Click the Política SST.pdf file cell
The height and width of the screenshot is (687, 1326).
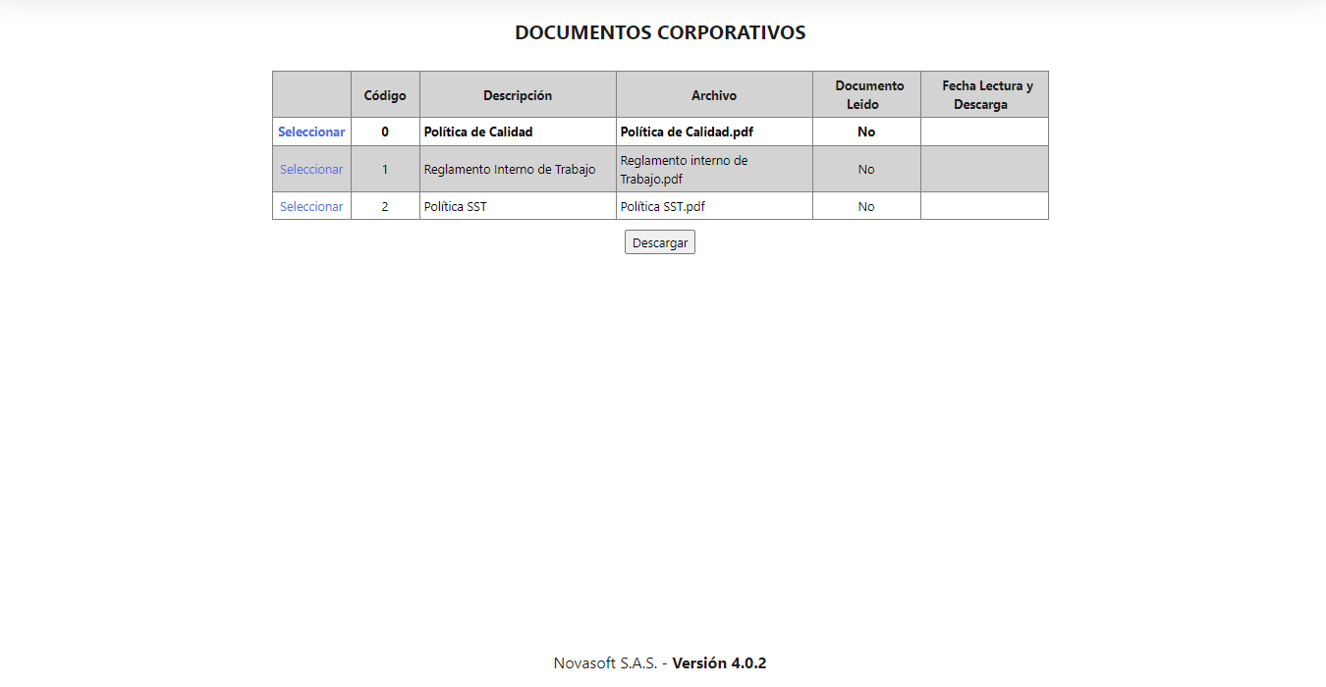click(714, 206)
